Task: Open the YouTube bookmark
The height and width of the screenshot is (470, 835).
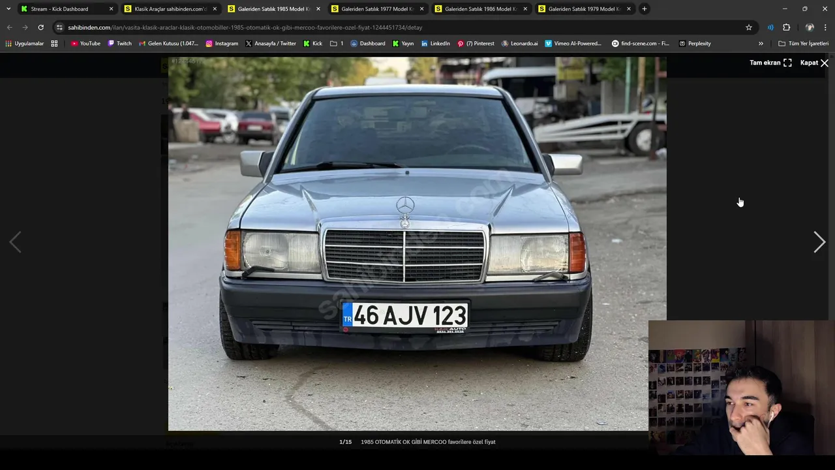Action: click(85, 44)
